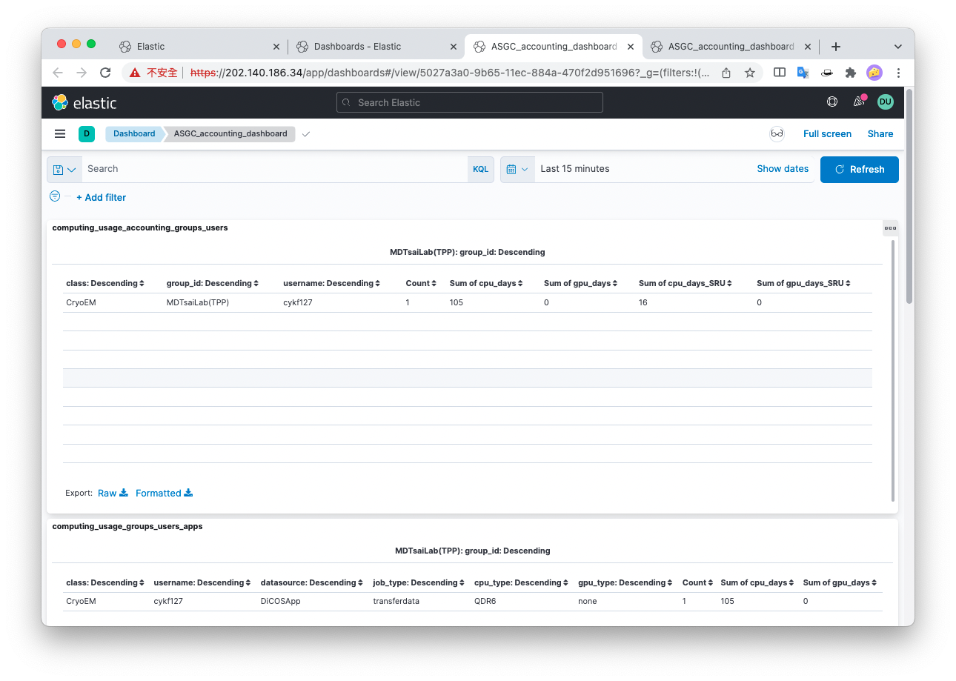
Task: Click the Dashboard breadcrumb
Action: (x=134, y=134)
